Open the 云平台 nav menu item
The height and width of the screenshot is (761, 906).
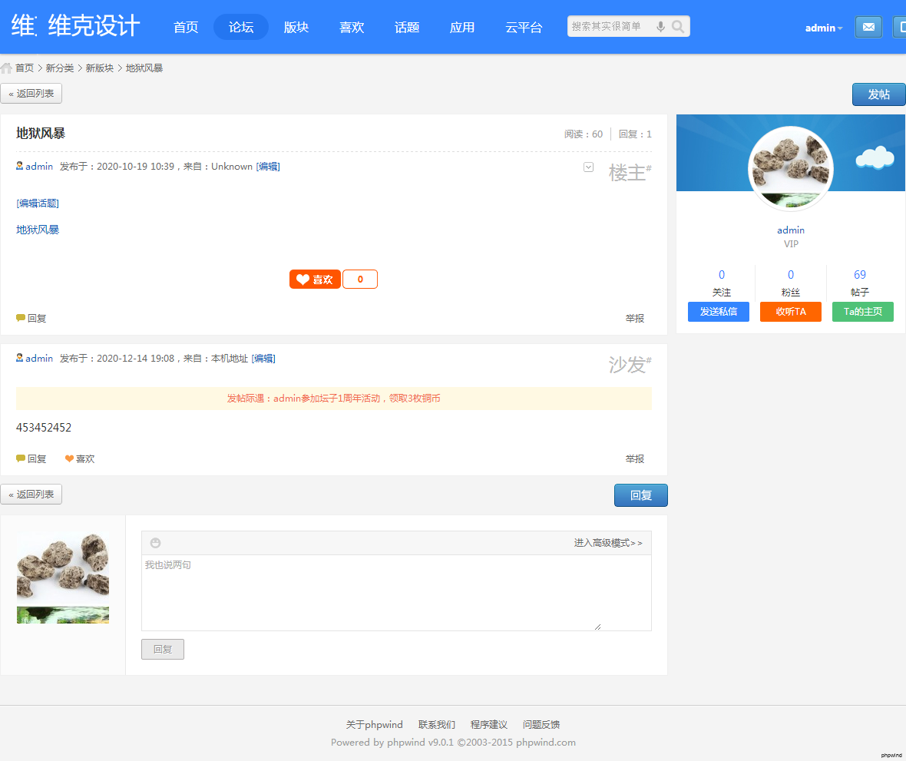[x=524, y=27]
